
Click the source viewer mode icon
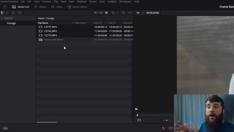coord(139,120)
